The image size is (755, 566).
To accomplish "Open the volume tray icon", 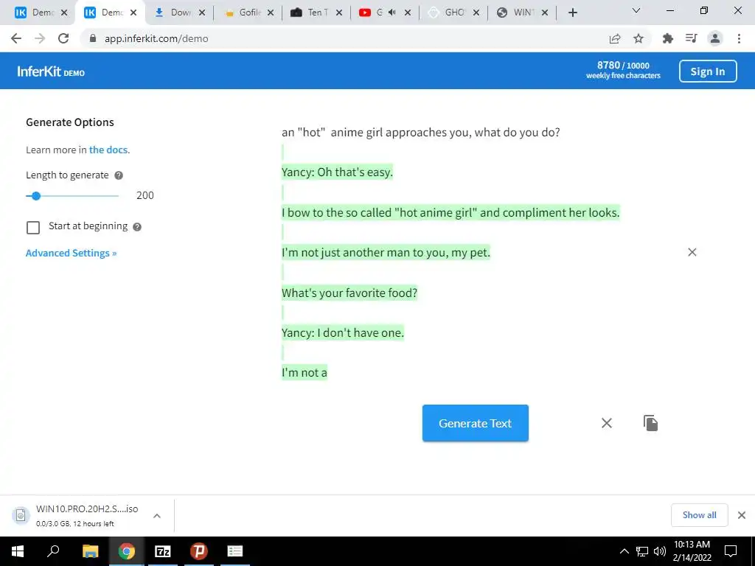I will [660, 551].
